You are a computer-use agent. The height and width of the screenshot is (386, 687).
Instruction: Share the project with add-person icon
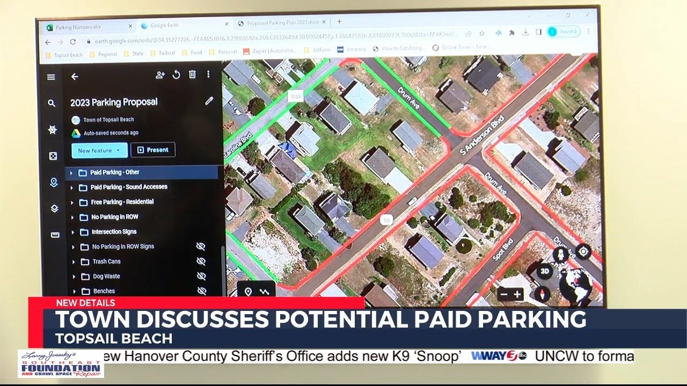[x=160, y=75]
